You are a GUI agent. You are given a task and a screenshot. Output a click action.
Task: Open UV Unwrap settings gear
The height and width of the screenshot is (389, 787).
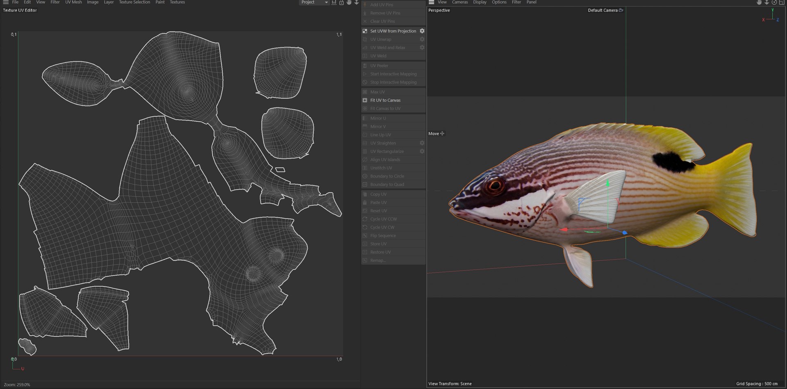point(422,39)
